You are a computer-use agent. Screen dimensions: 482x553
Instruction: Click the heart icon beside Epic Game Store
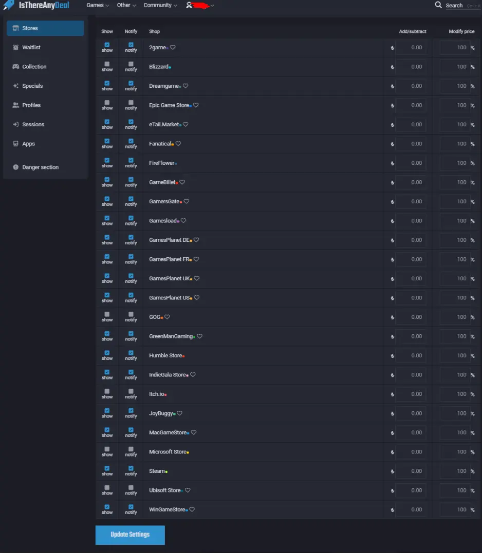196,105
